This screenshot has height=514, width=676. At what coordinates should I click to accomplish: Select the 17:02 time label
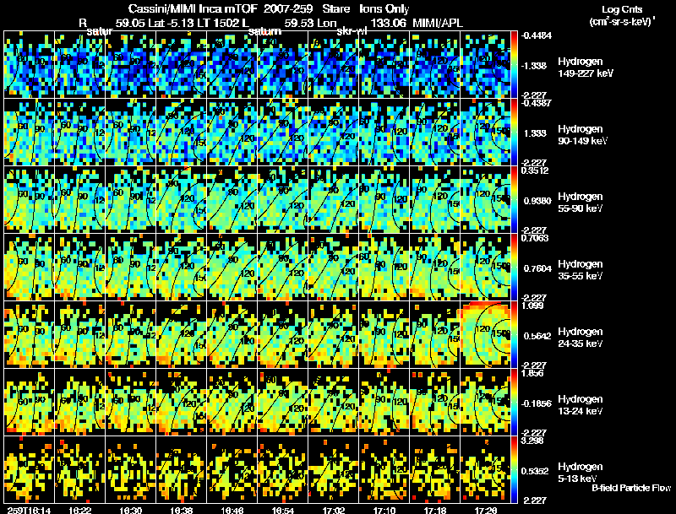(x=334, y=510)
